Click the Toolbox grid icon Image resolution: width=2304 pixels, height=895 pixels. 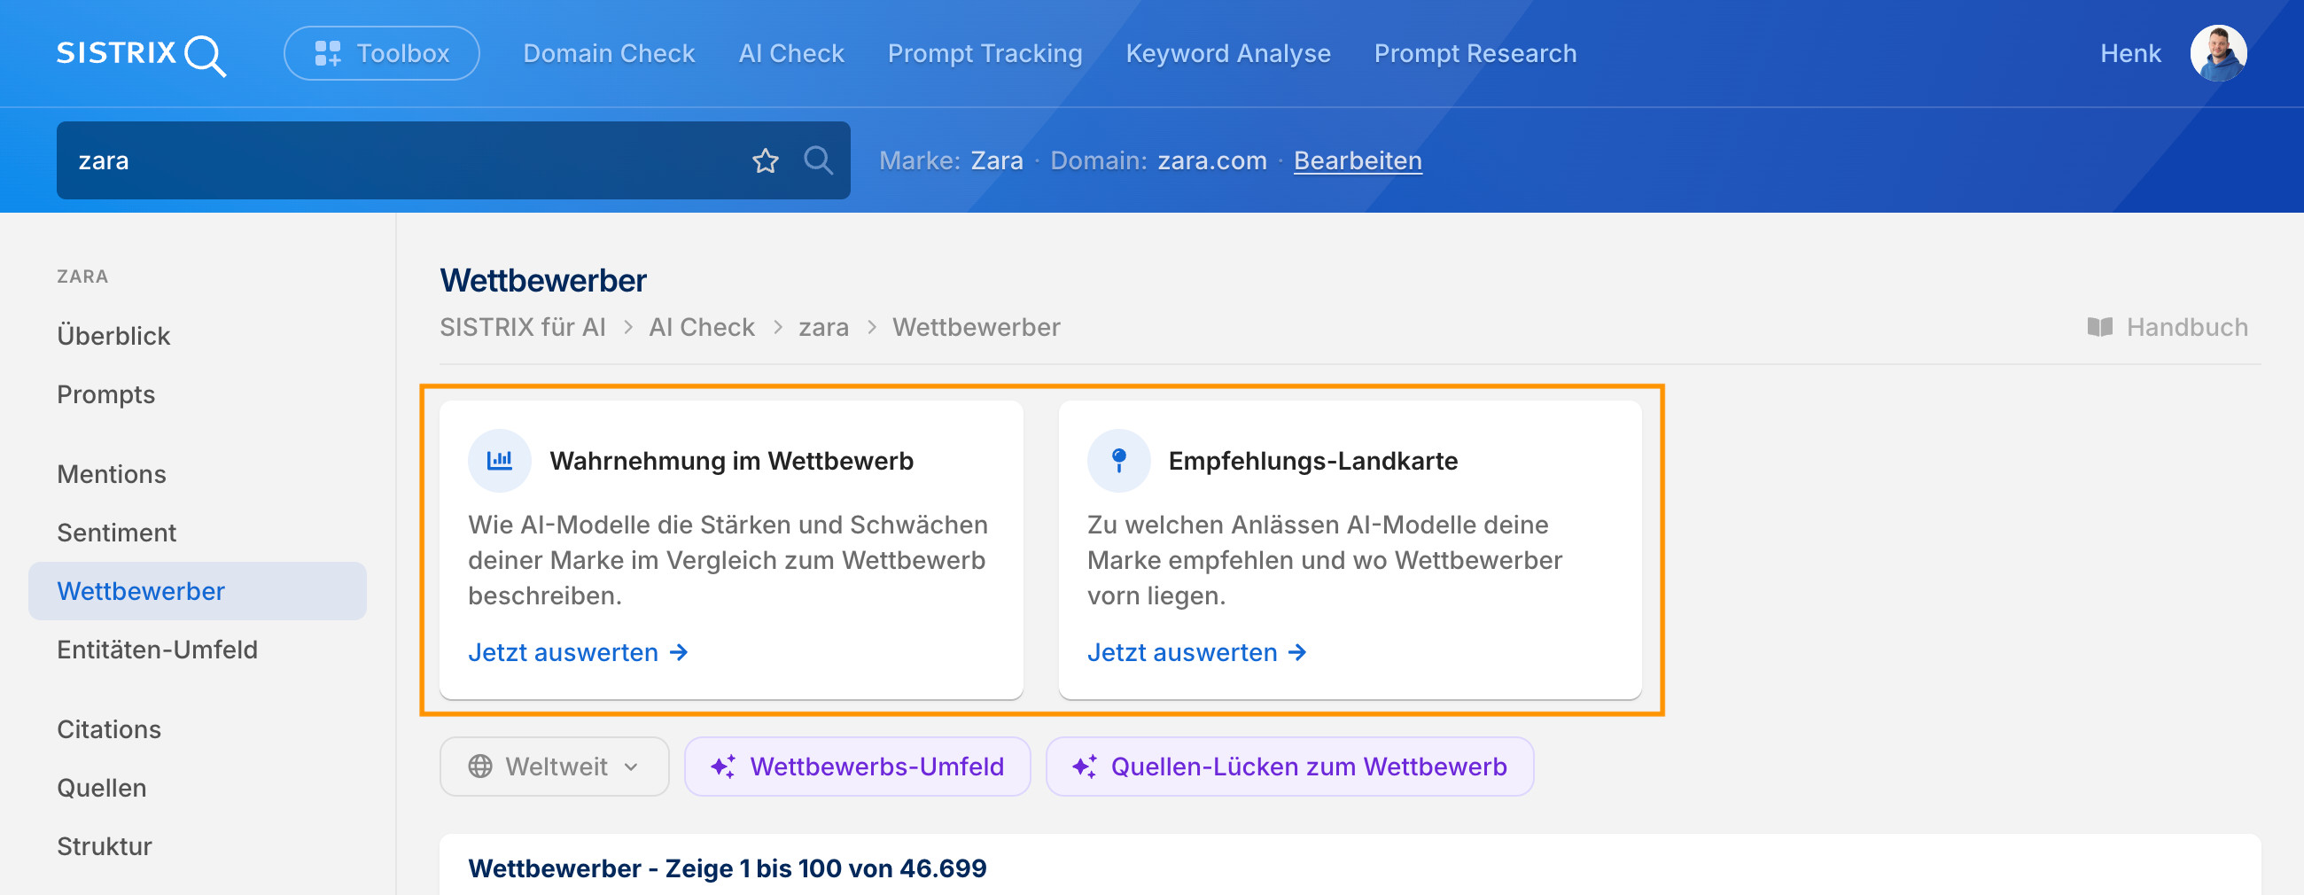point(328,54)
